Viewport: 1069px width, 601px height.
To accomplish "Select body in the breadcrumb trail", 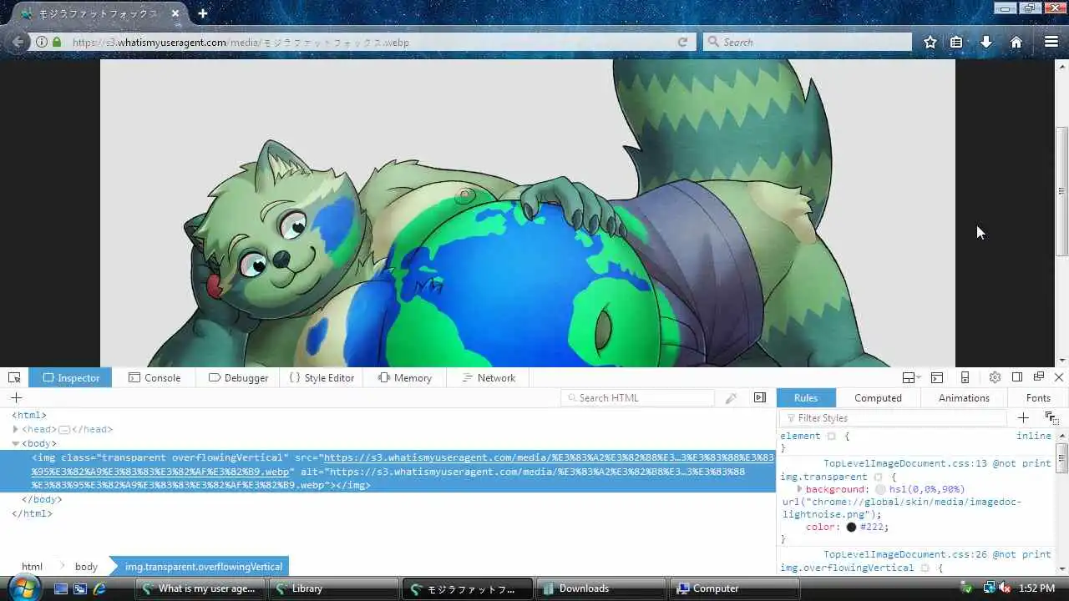I will [86, 566].
